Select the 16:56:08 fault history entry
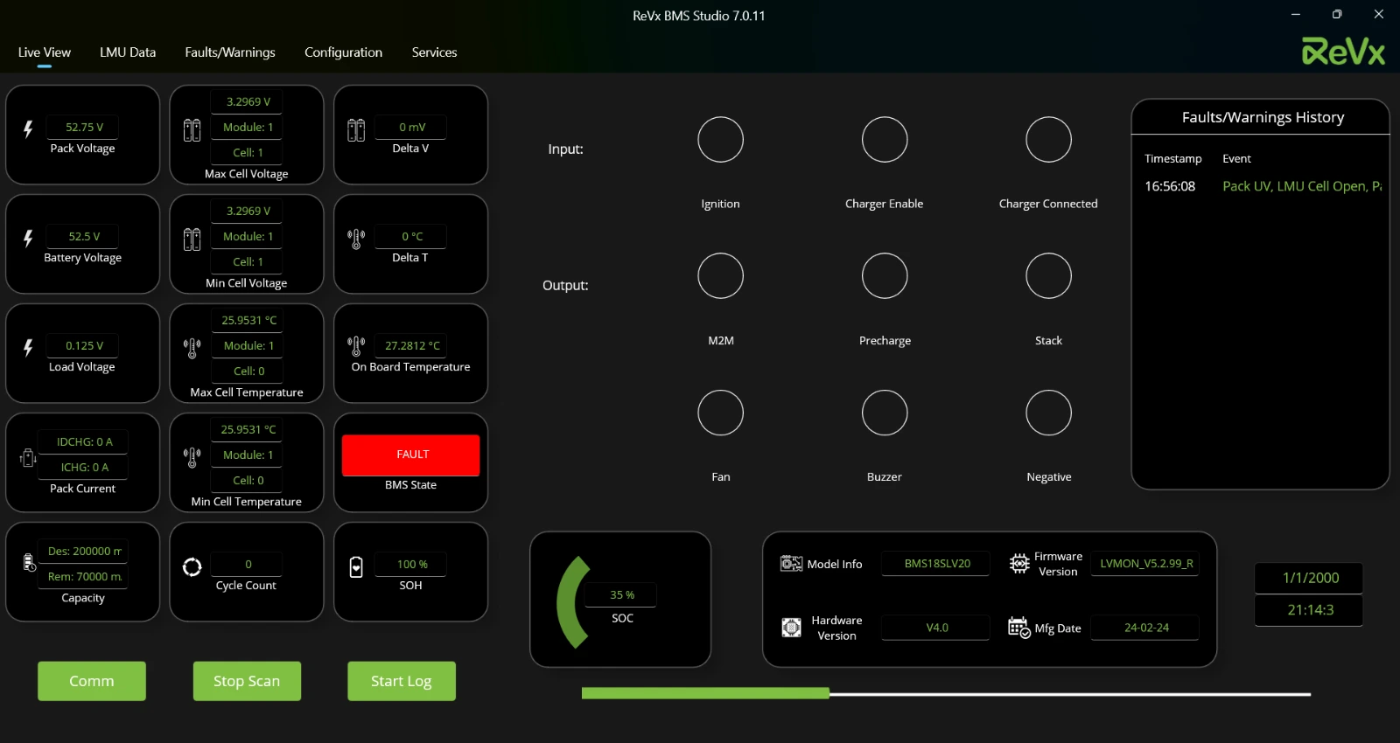Screen dimensions: 1400x743 [x=1260, y=186]
